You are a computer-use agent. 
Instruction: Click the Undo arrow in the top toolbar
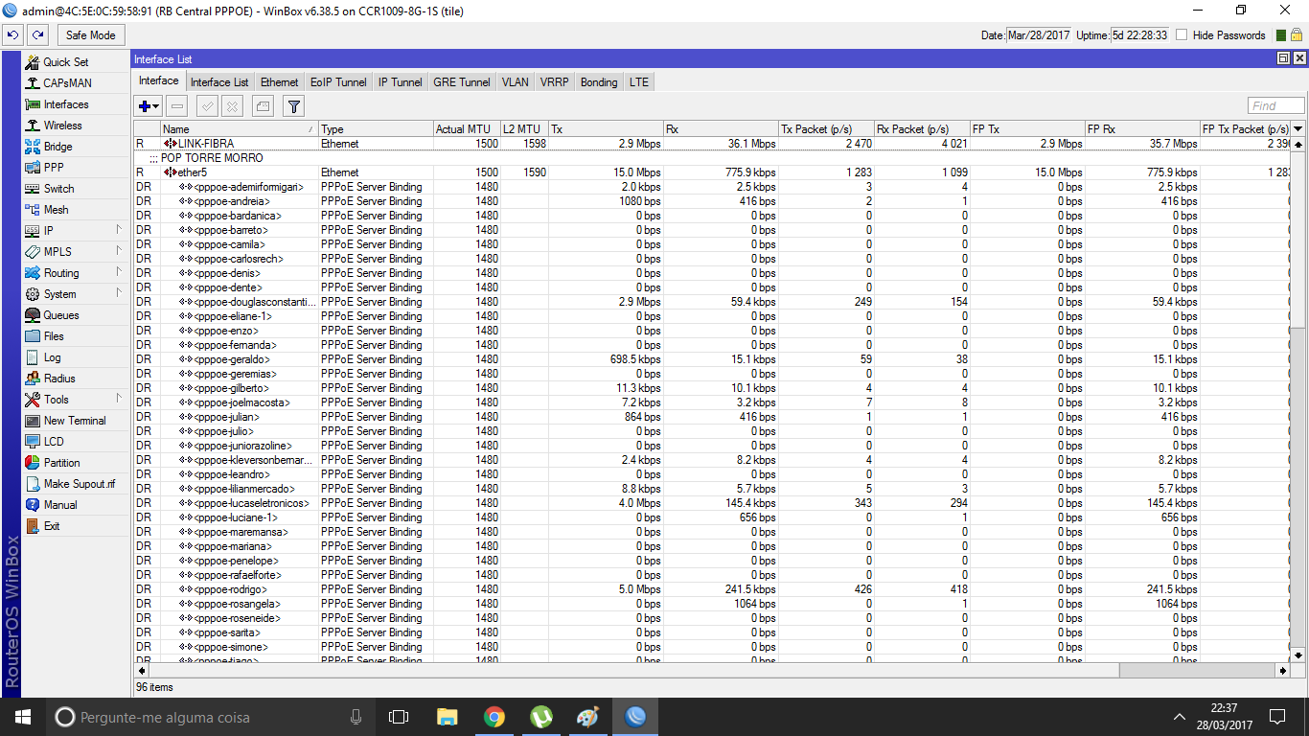click(x=12, y=35)
